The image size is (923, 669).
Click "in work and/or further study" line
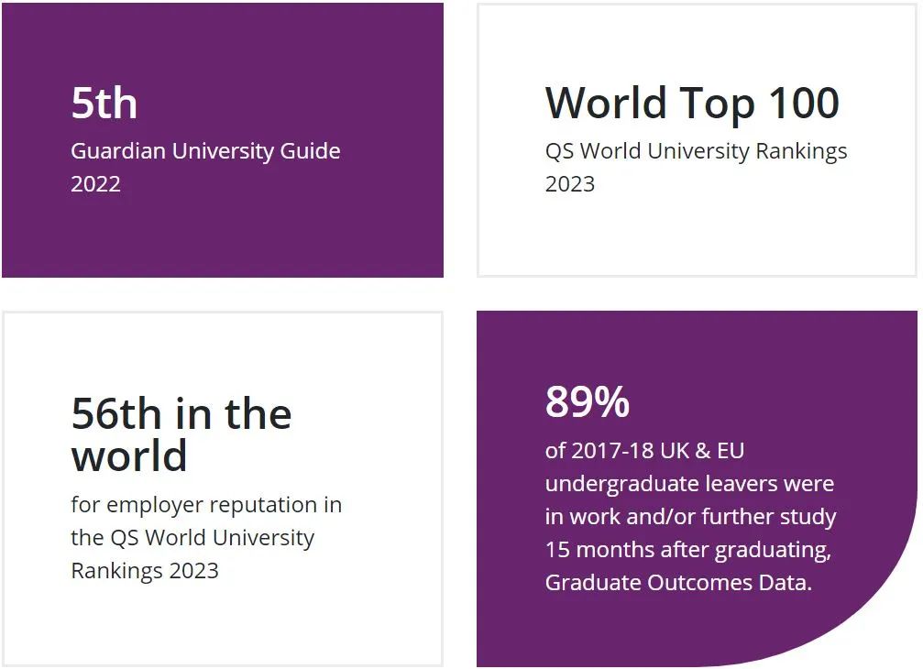coord(690,517)
